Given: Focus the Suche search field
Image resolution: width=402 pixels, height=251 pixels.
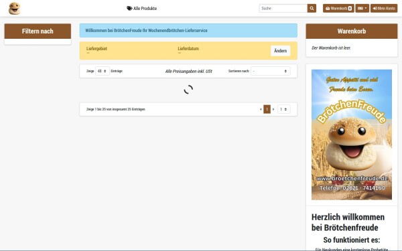Looking at the screenshot, I should pyautogui.click(x=283, y=9).
